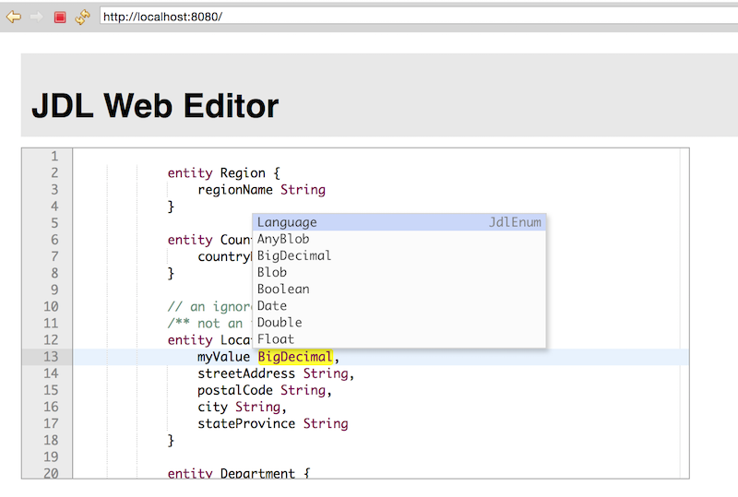The image size is (738, 497).
Task: Click the JDL Web Editor heading
Action: tap(155, 106)
